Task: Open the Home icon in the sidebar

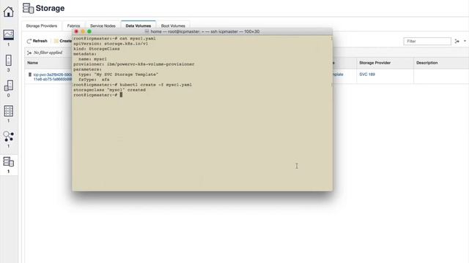Action: pos(8,12)
